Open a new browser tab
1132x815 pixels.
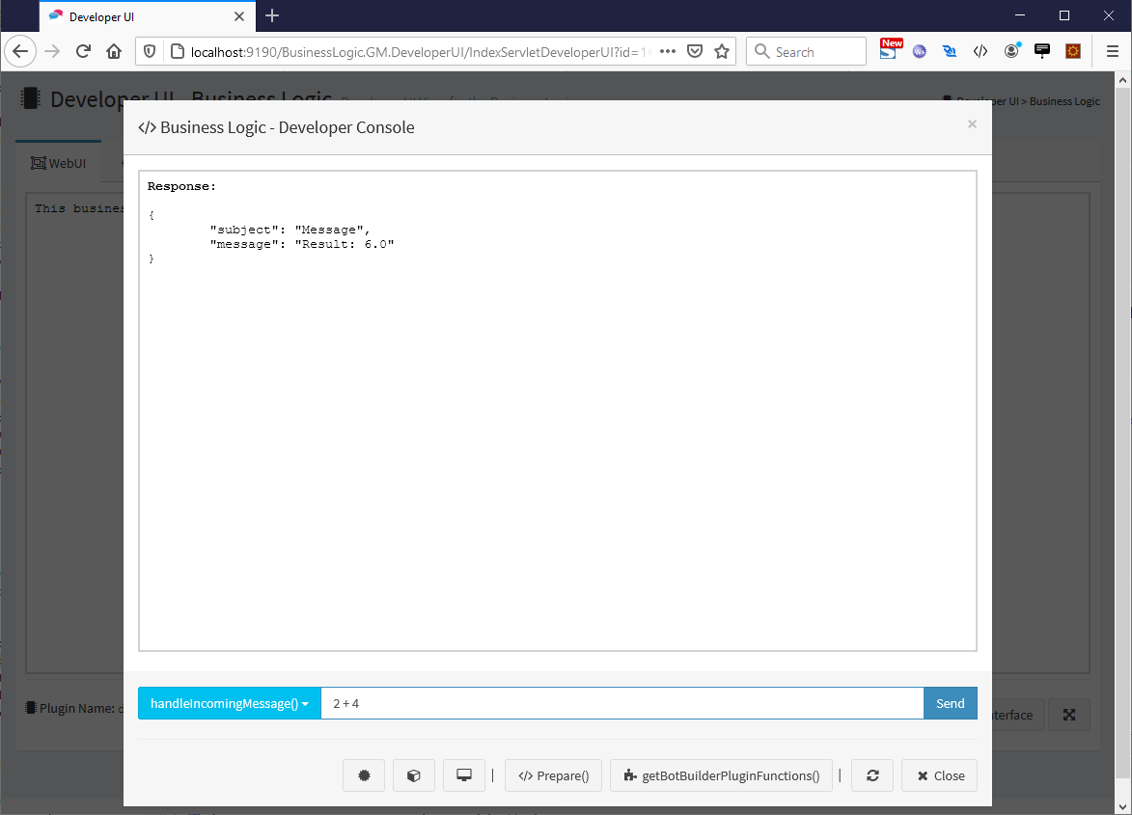[x=272, y=16]
